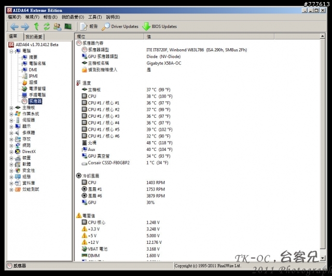Click the cooling fan section icon
The image size is (332, 276).
(78, 175)
